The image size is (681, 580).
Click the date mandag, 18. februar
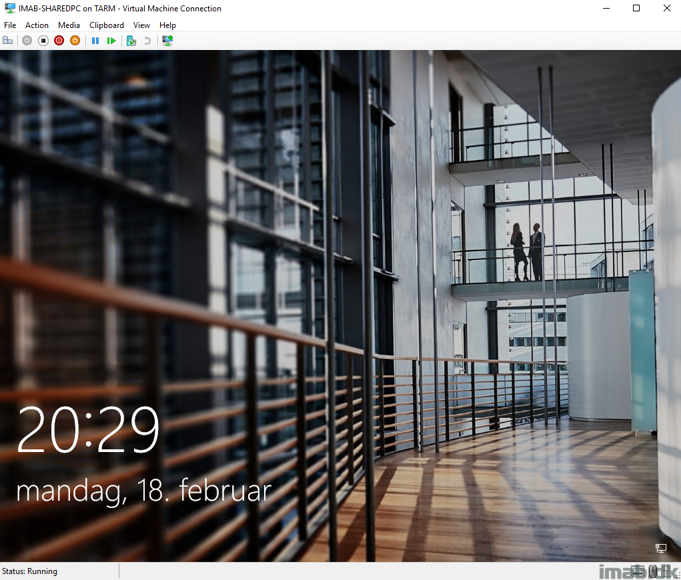[144, 491]
